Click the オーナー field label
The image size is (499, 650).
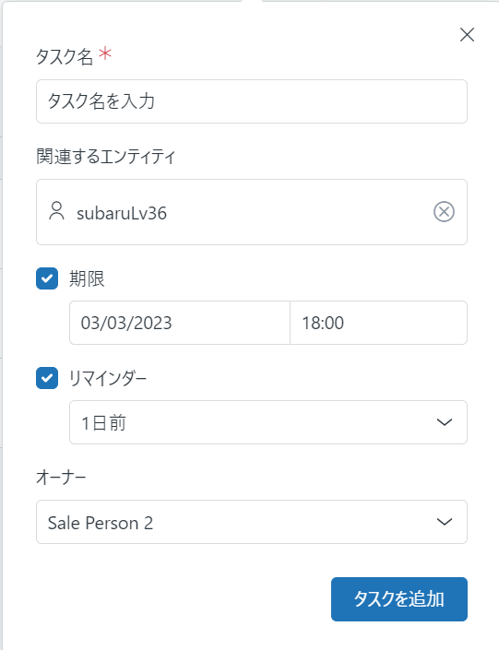(x=61, y=478)
